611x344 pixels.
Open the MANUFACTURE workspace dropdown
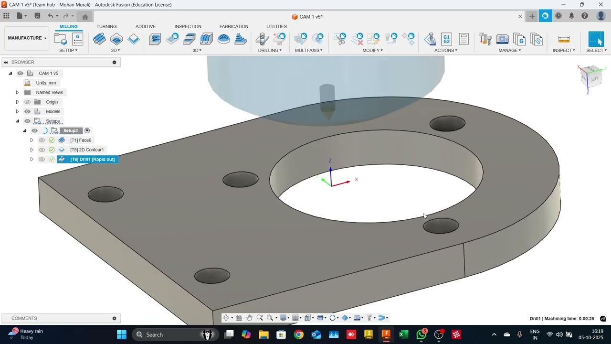point(27,38)
